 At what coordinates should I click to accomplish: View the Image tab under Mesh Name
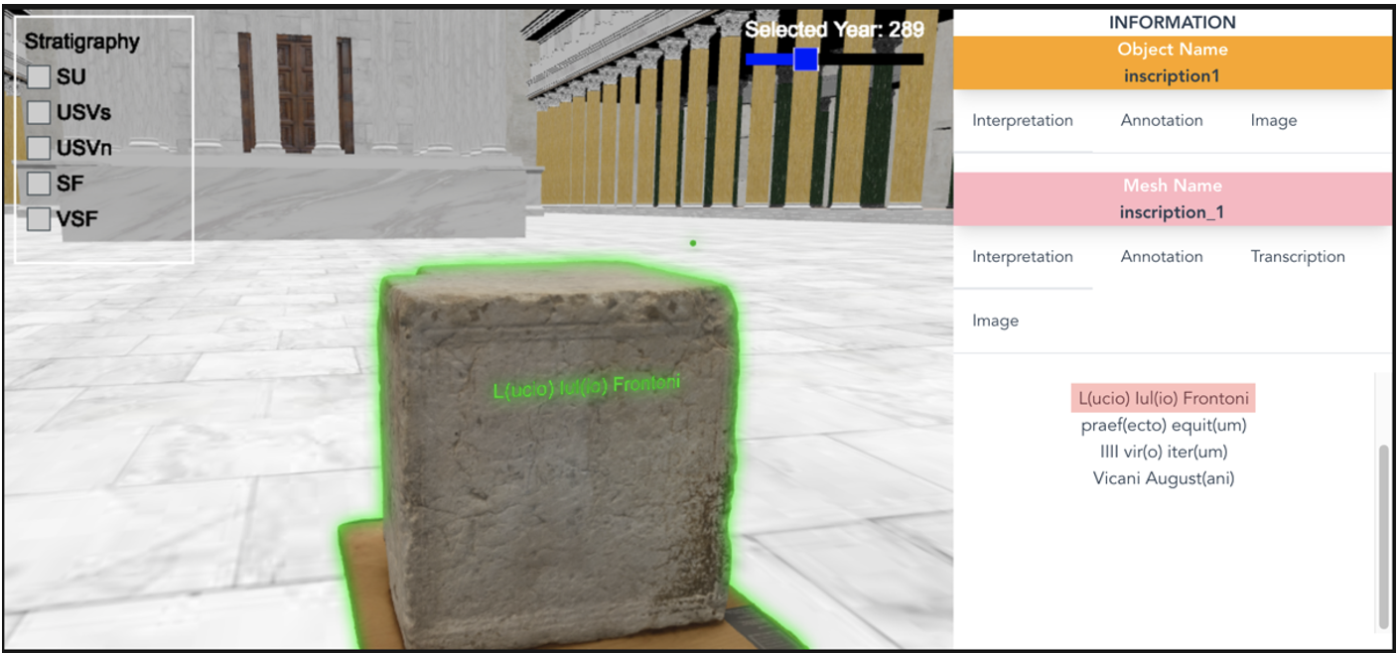pyautogui.click(x=996, y=320)
